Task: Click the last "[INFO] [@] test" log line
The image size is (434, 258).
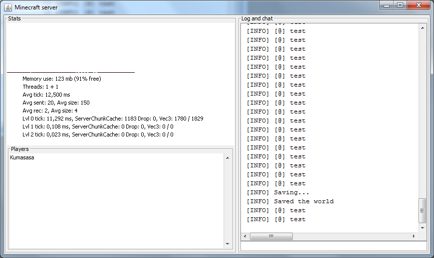Action: click(276, 219)
